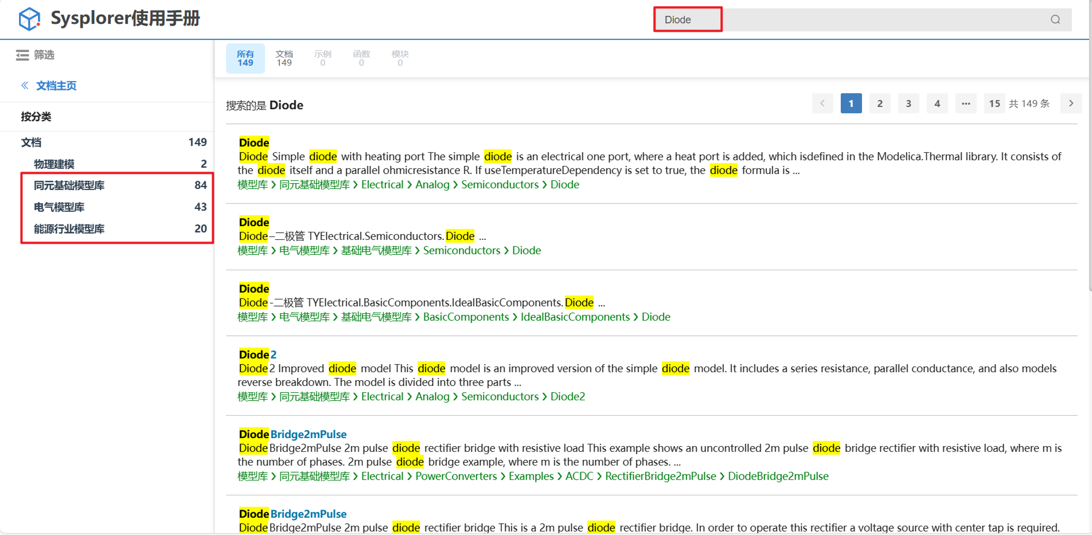Open first DiodeBridge2mPulse result title
This screenshot has width=1092, height=535.
coord(293,434)
